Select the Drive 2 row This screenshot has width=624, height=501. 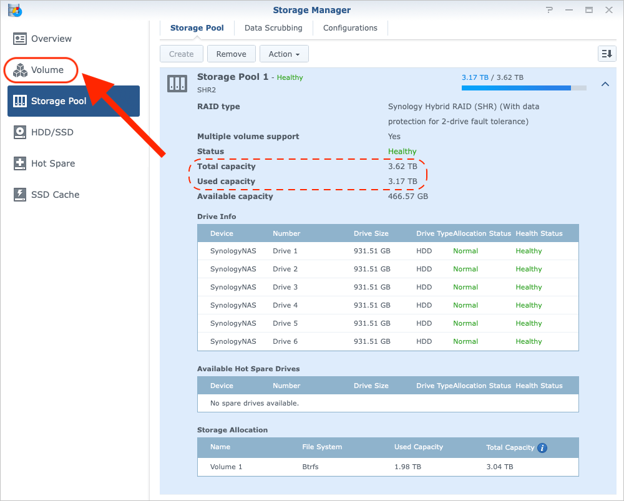tap(388, 269)
